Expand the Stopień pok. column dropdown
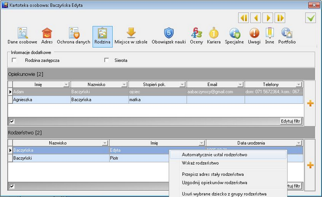Screen dimensions: 322x197 182,84
